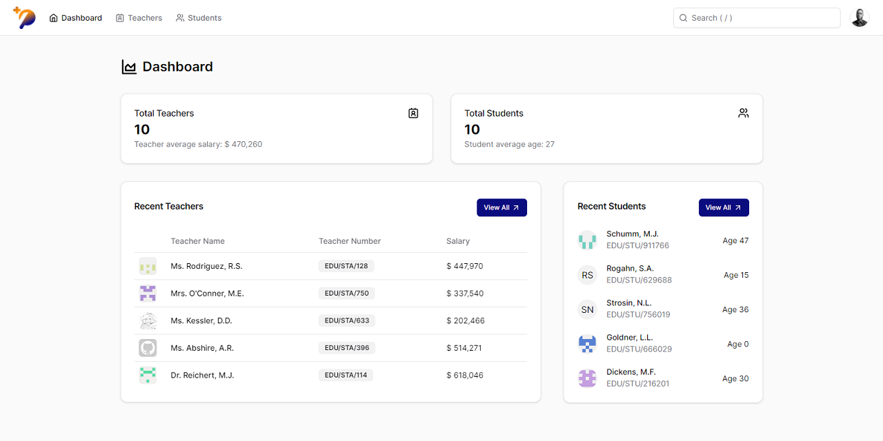Click salary value $ 447,970
The height and width of the screenshot is (441, 883).
tap(465, 266)
